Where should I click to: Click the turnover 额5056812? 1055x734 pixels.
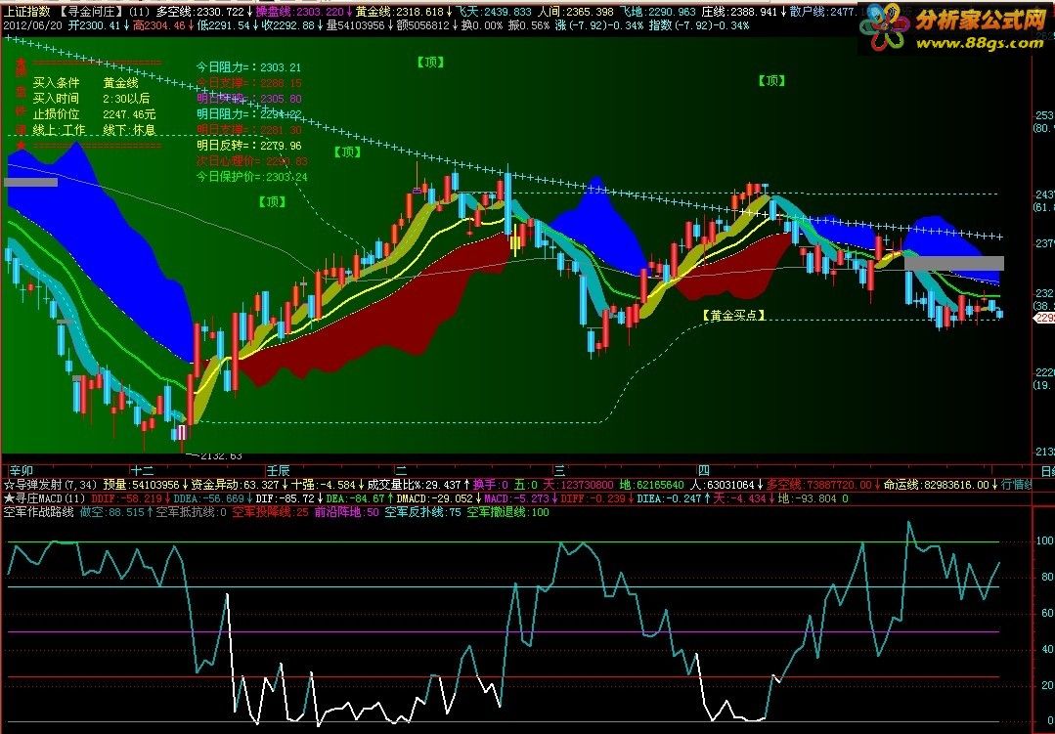click(x=422, y=25)
